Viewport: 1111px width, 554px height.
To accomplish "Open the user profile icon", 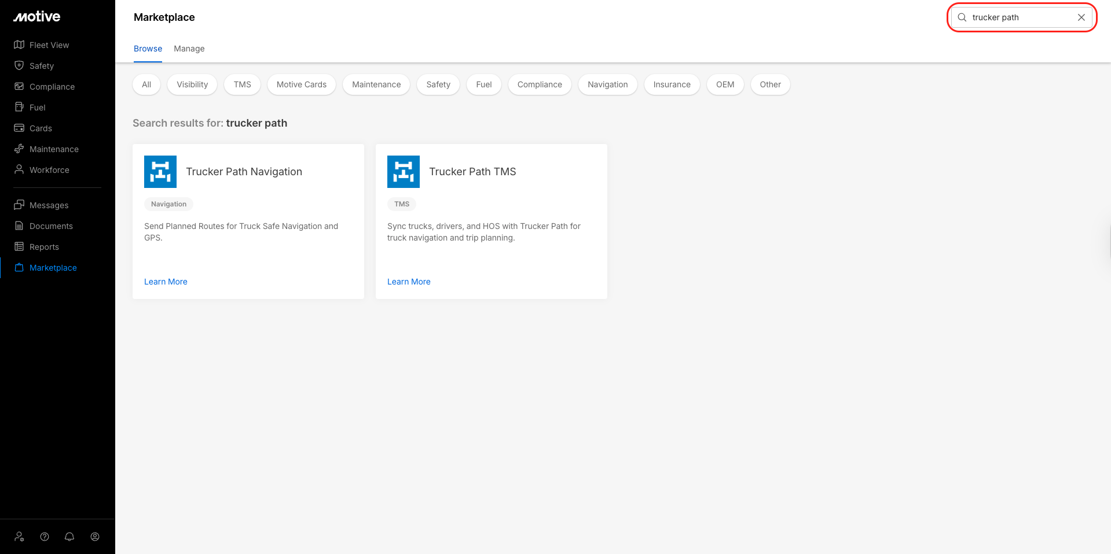I will (x=95, y=537).
